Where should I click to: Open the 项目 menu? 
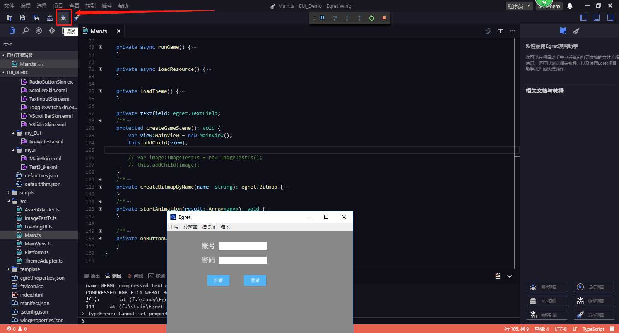[x=58, y=6]
